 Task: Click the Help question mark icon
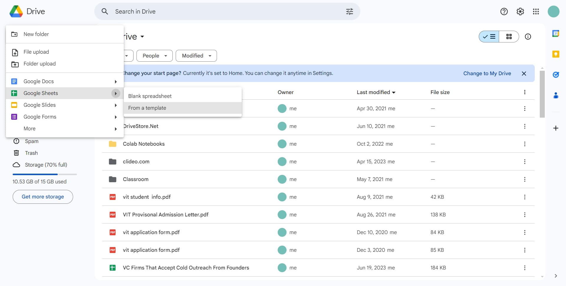pos(504,11)
